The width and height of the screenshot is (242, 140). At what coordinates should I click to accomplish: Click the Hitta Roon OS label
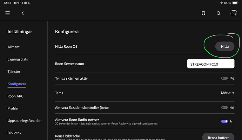[66, 46]
